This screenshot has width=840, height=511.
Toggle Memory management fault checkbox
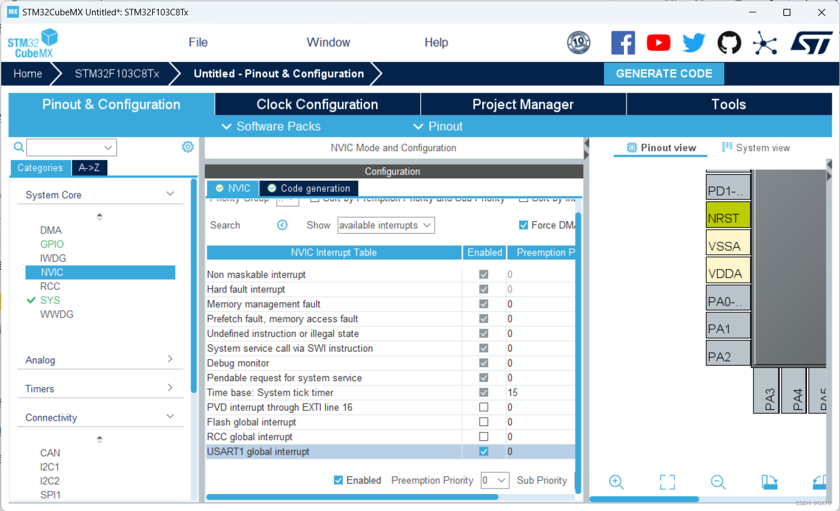coord(483,304)
